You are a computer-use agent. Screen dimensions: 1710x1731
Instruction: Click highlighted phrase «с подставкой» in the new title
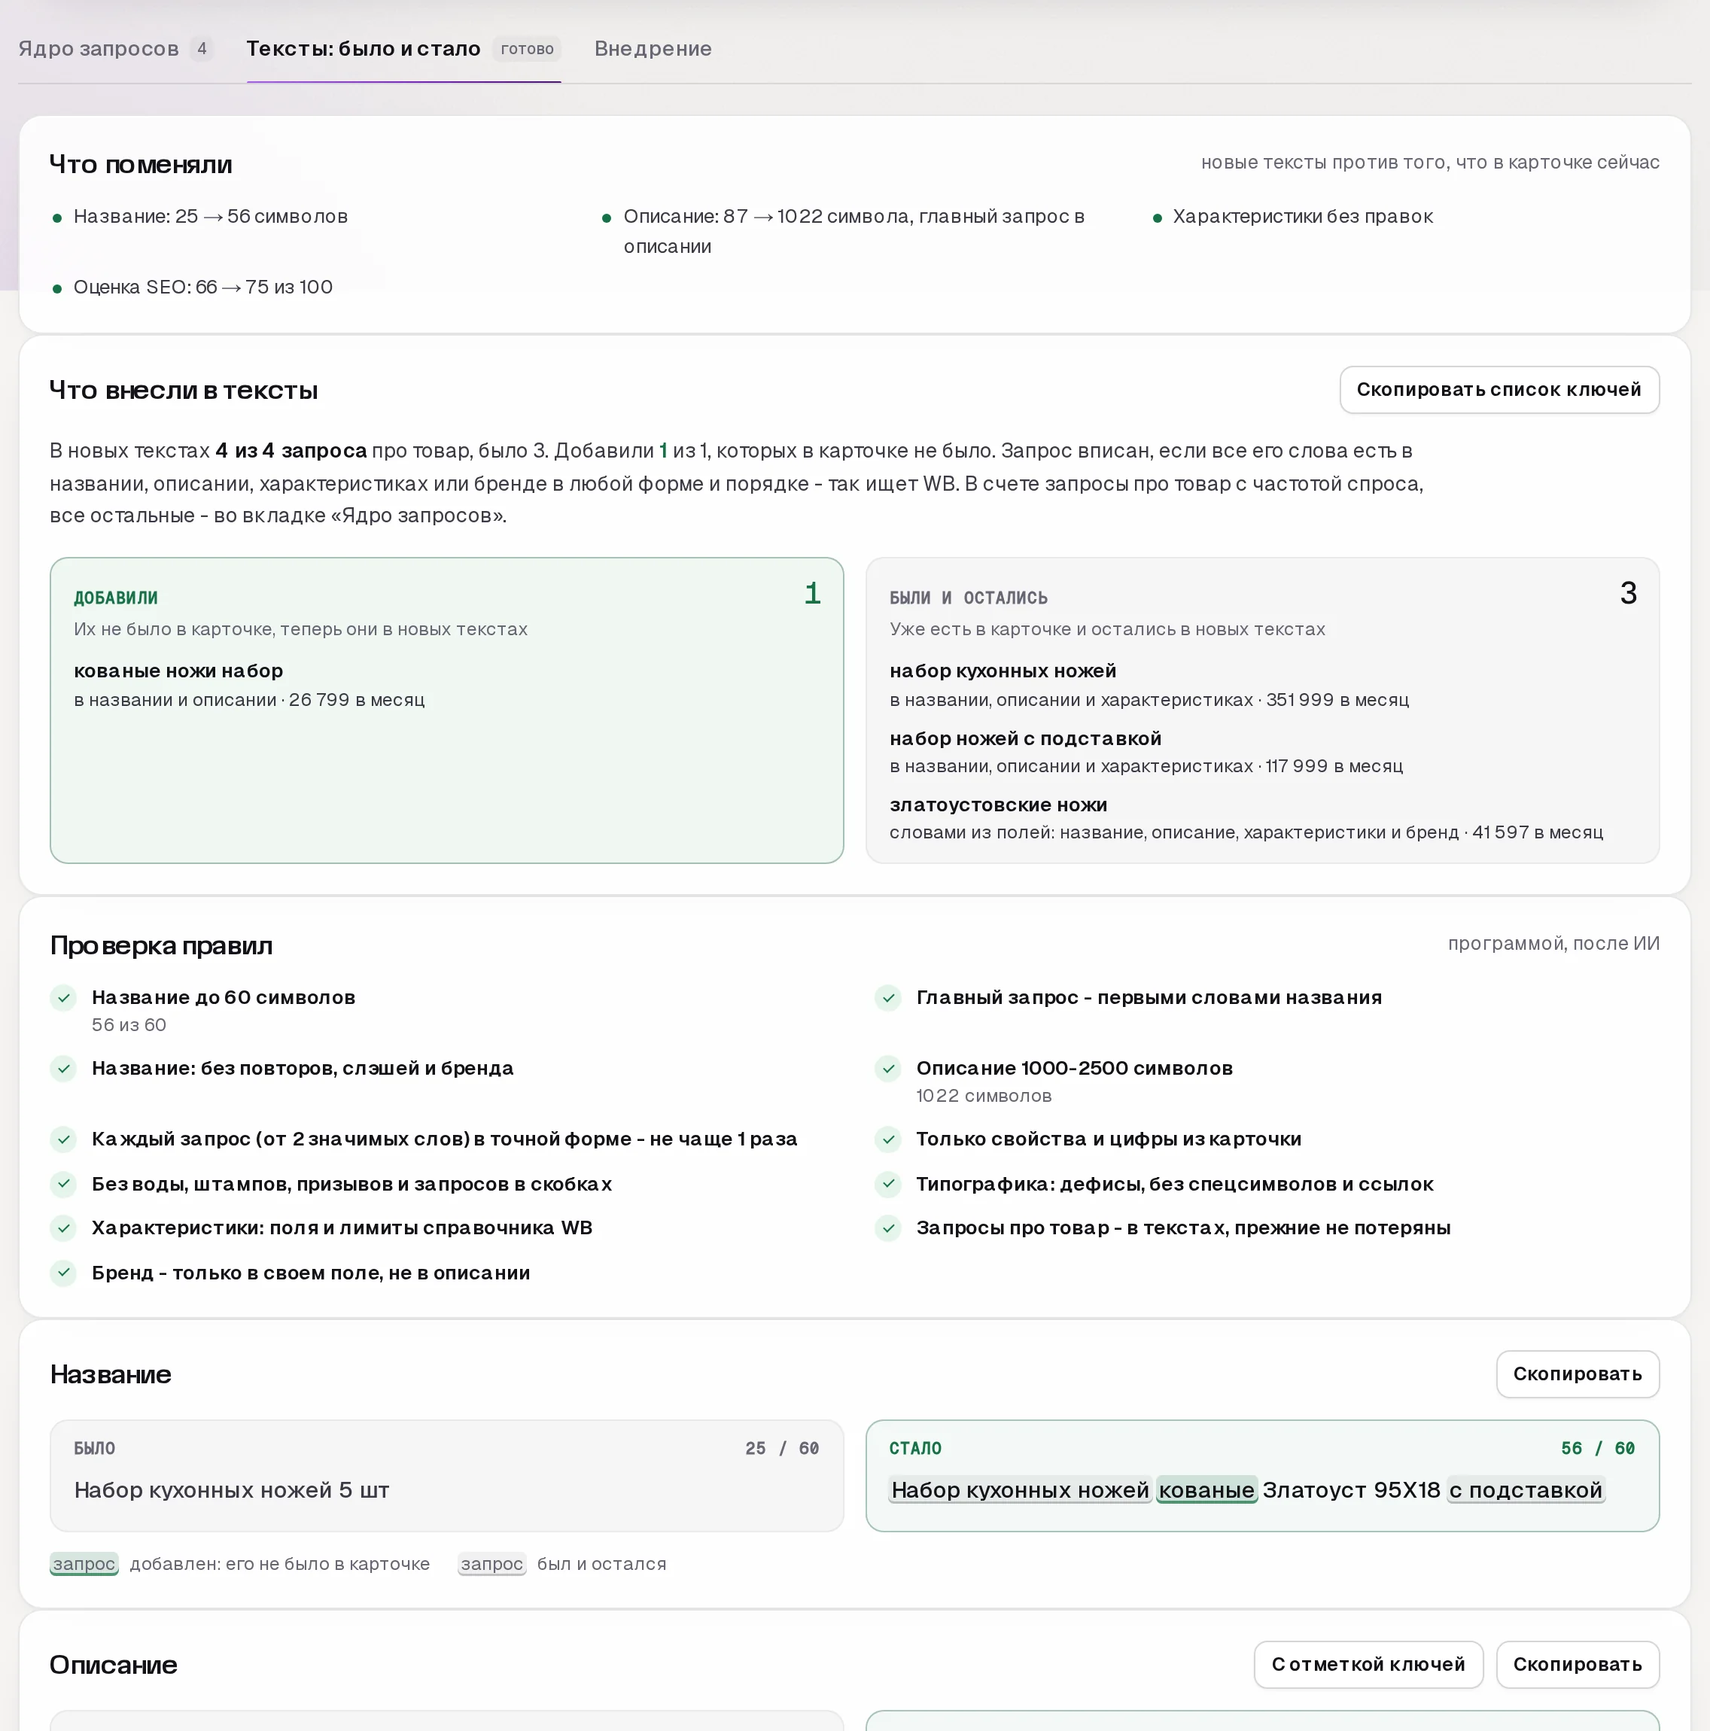[1526, 1490]
